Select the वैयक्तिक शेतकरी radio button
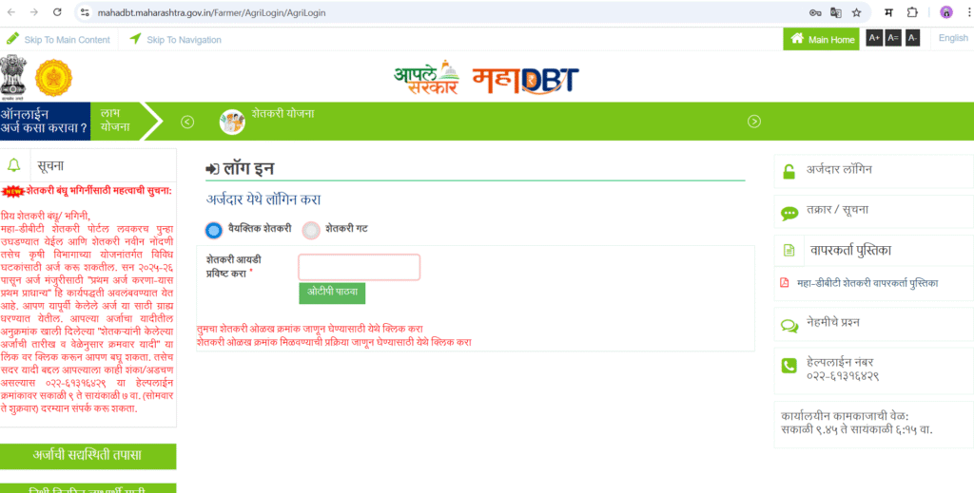 point(214,230)
